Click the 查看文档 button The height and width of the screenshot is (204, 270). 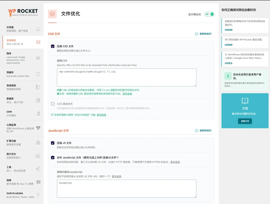(x=245, y=121)
